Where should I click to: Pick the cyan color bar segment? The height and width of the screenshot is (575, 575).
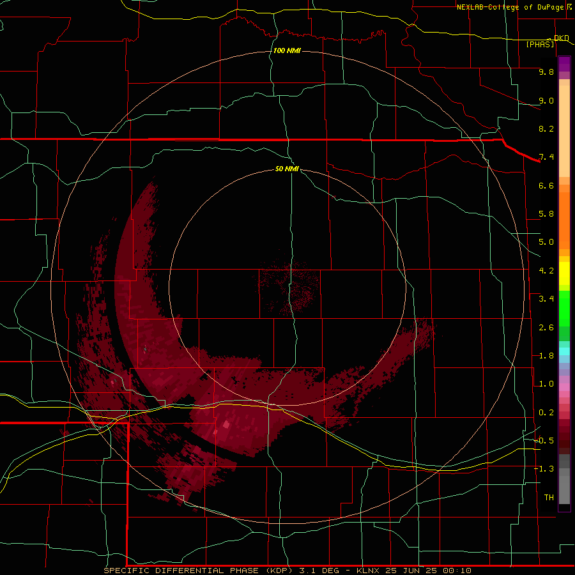[564, 351]
